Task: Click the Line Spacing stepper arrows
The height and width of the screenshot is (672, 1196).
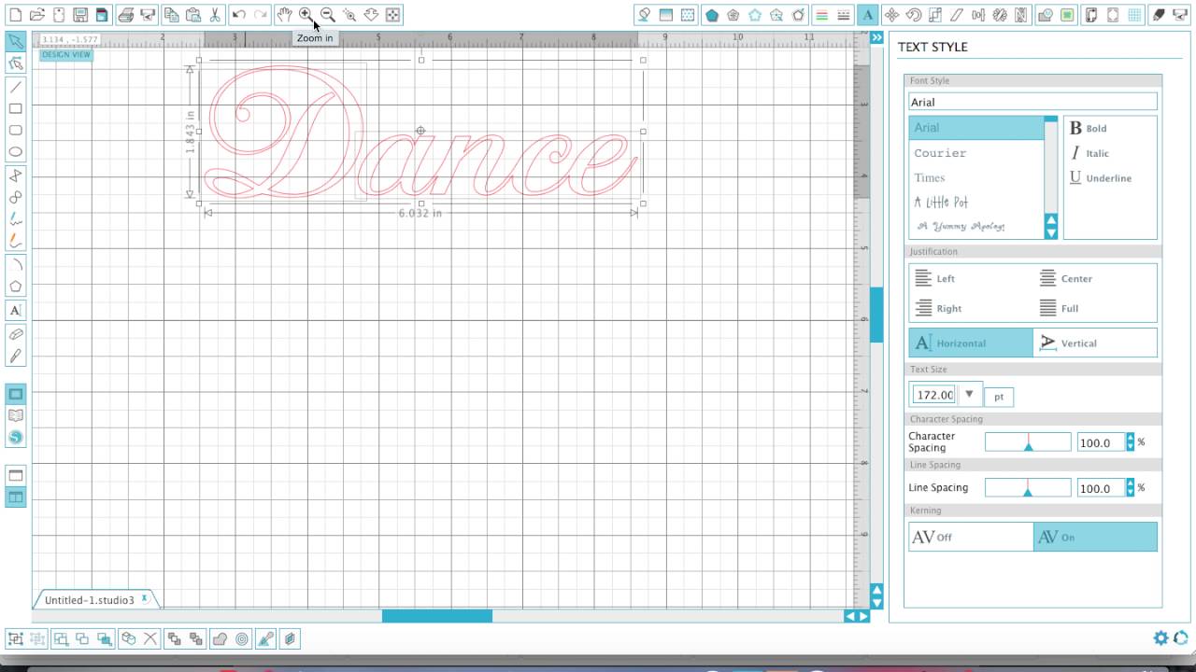Action: [x=1130, y=488]
